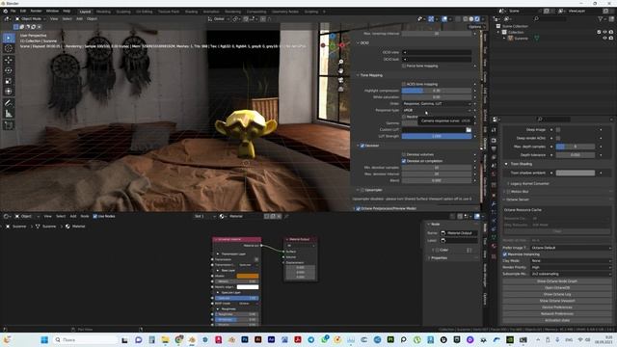Viewport: 617px width, 347px height.
Task: Select the Measure tool in the viewport toolbar
Action: coord(9,114)
